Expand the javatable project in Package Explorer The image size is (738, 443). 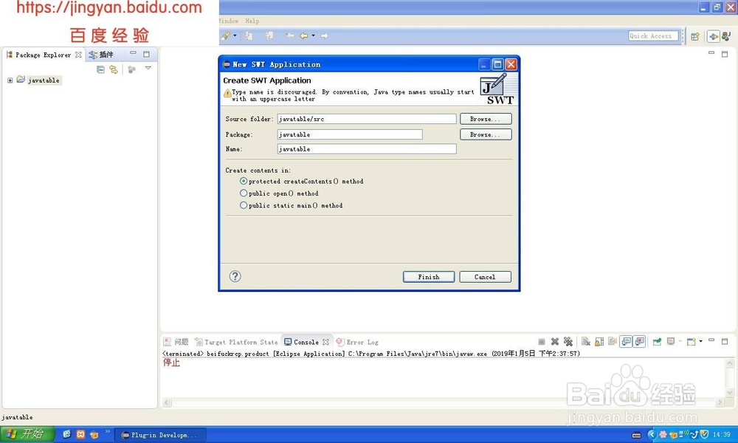pos(10,80)
